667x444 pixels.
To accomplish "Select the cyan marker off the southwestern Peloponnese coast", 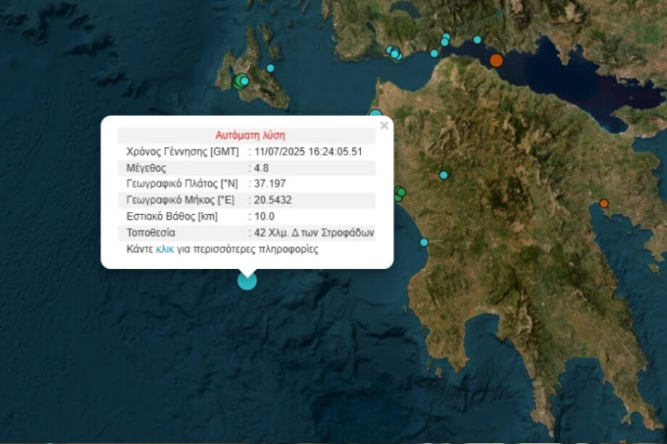I will (x=424, y=242).
